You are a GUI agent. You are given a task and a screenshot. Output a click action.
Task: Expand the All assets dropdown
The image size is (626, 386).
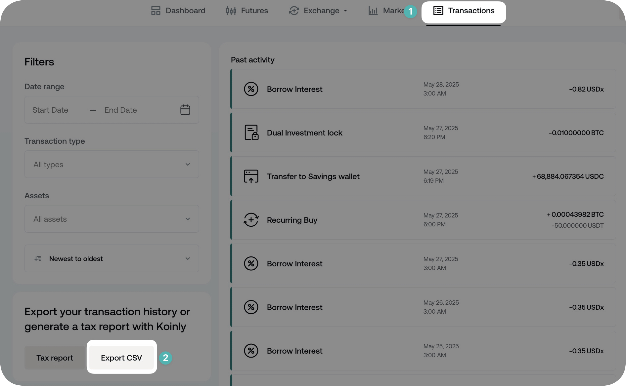pyautogui.click(x=112, y=219)
